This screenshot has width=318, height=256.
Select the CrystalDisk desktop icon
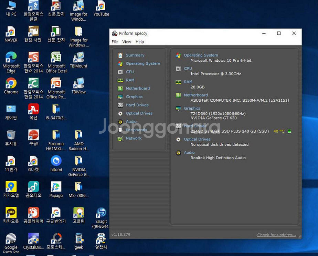pos(33,242)
